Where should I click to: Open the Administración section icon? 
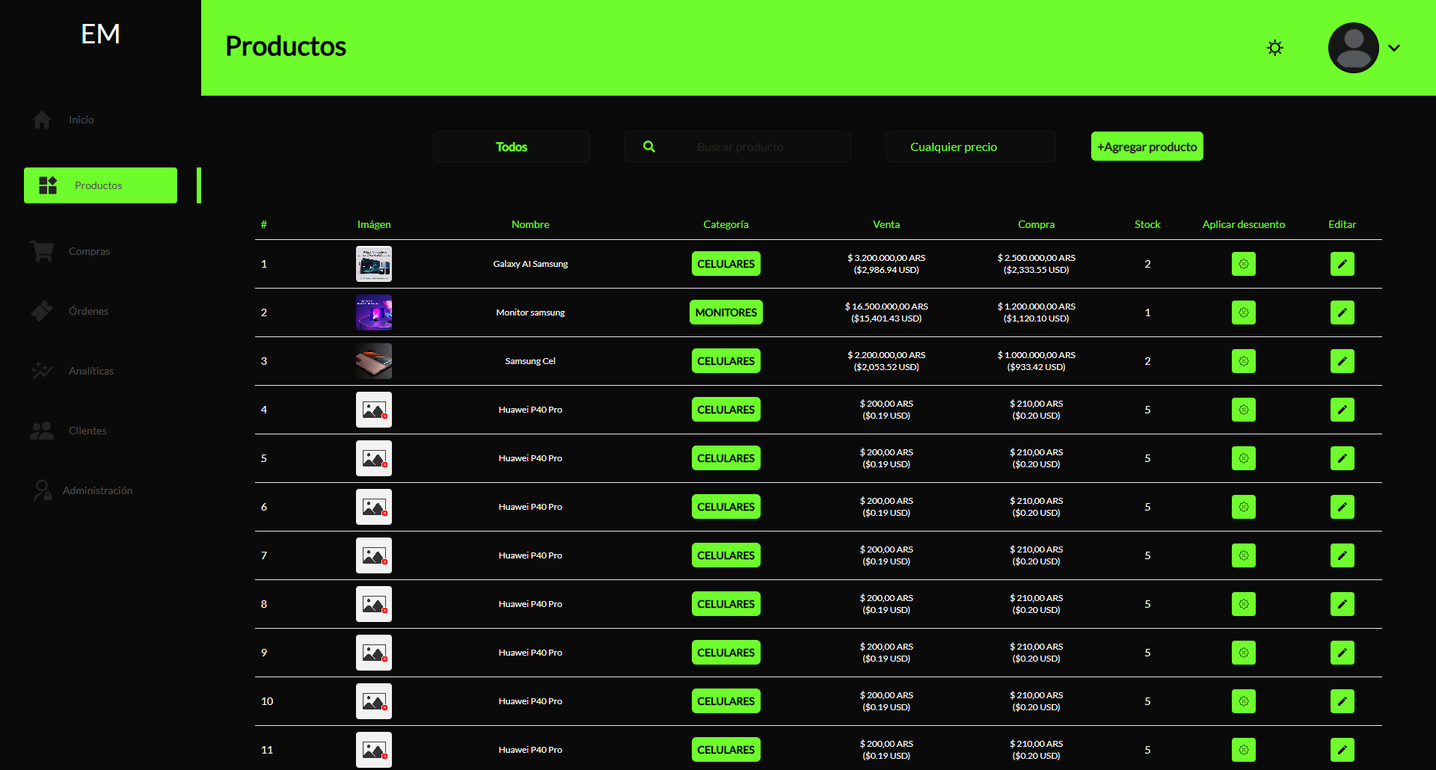pos(42,490)
